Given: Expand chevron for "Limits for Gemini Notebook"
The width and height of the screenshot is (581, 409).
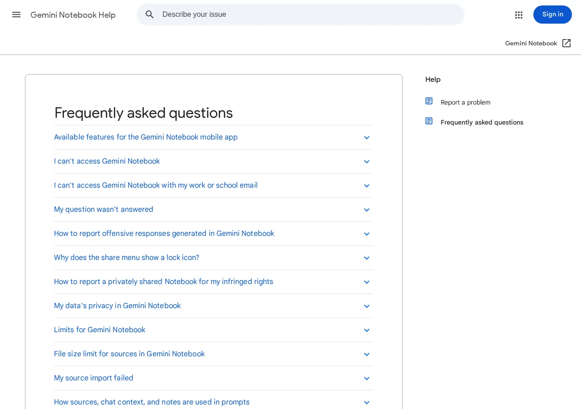Looking at the screenshot, I should [367, 330].
